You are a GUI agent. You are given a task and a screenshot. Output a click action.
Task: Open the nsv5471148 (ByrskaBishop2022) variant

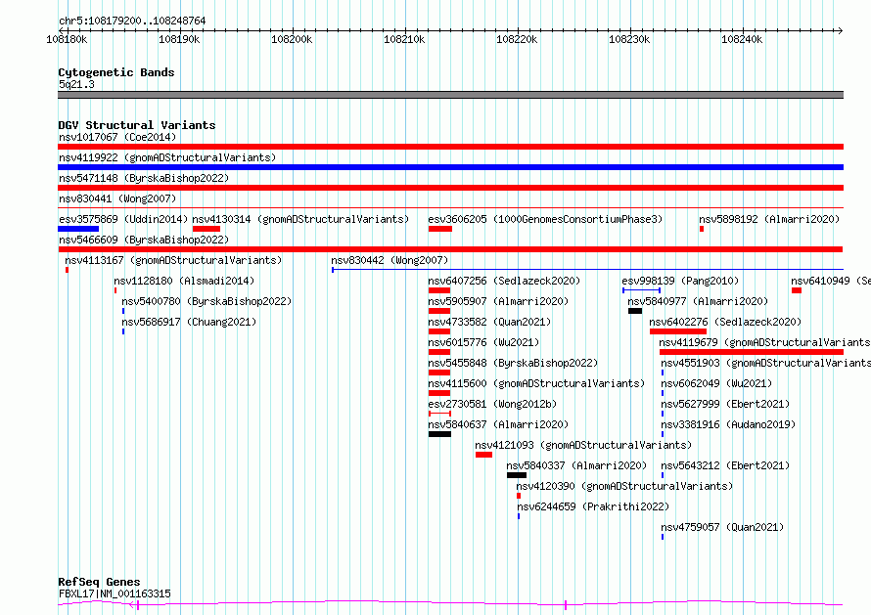point(144,178)
